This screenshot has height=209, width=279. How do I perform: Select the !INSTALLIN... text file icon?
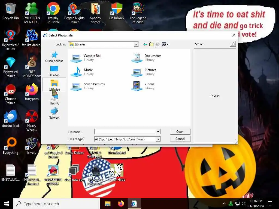(x=11, y=173)
